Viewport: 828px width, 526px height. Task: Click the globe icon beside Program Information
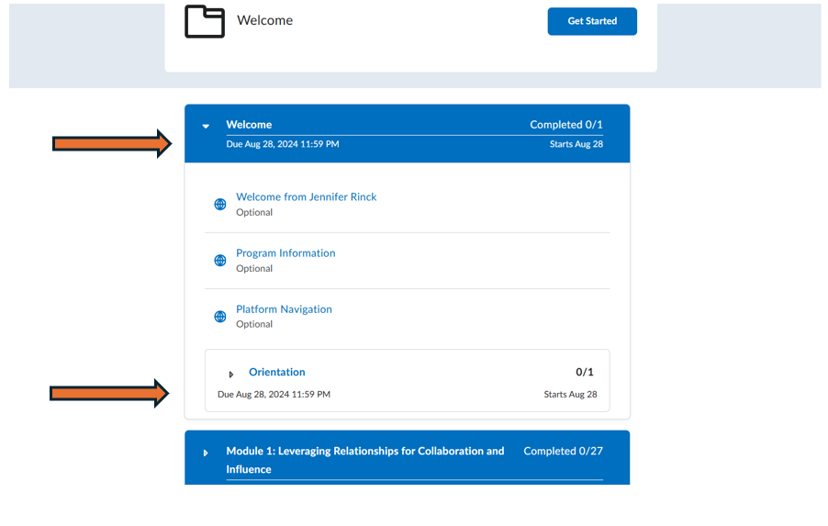click(220, 261)
